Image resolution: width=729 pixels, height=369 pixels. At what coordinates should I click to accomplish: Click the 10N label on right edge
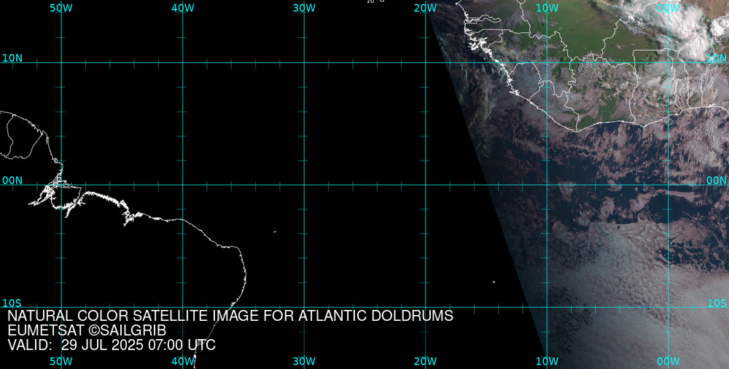click(717, 58)
